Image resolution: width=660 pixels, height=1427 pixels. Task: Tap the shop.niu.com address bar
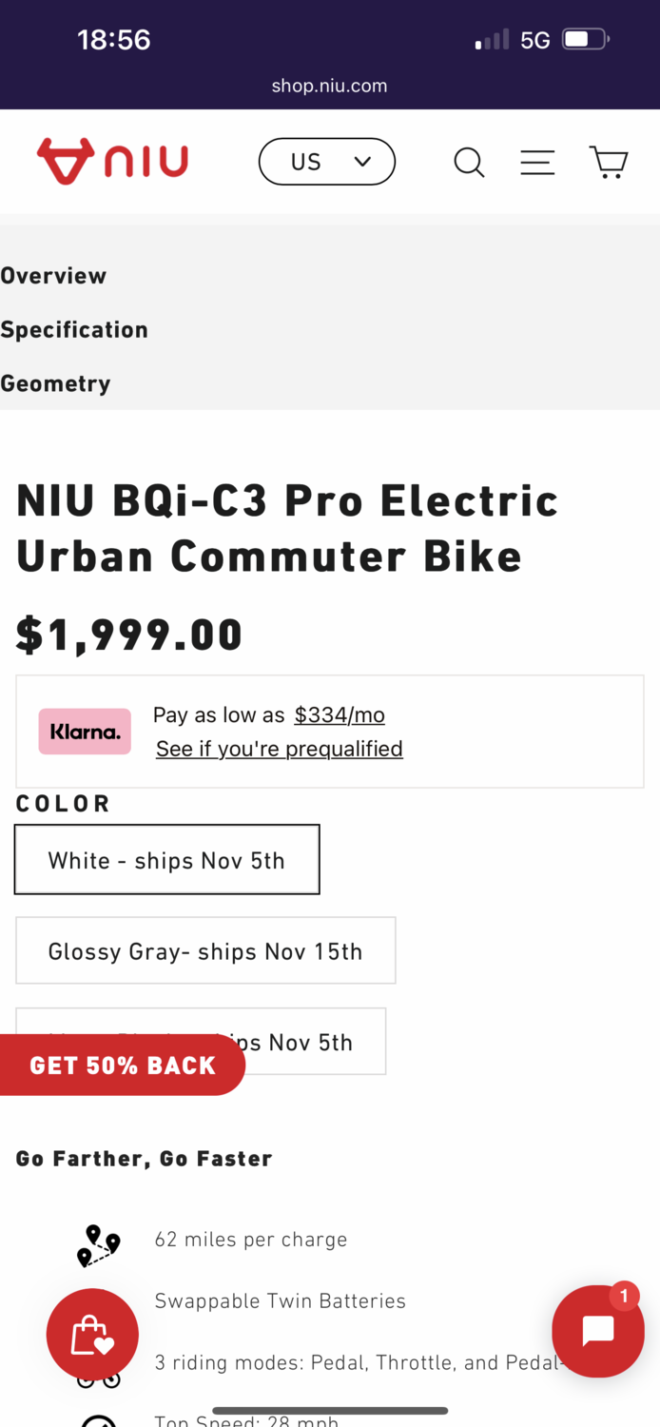(x=329, y=86)
